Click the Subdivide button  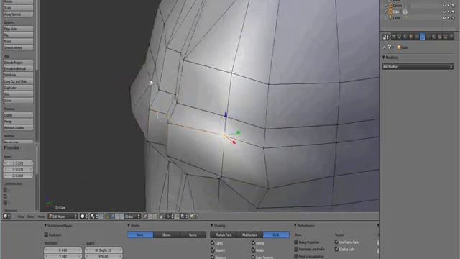18,75
